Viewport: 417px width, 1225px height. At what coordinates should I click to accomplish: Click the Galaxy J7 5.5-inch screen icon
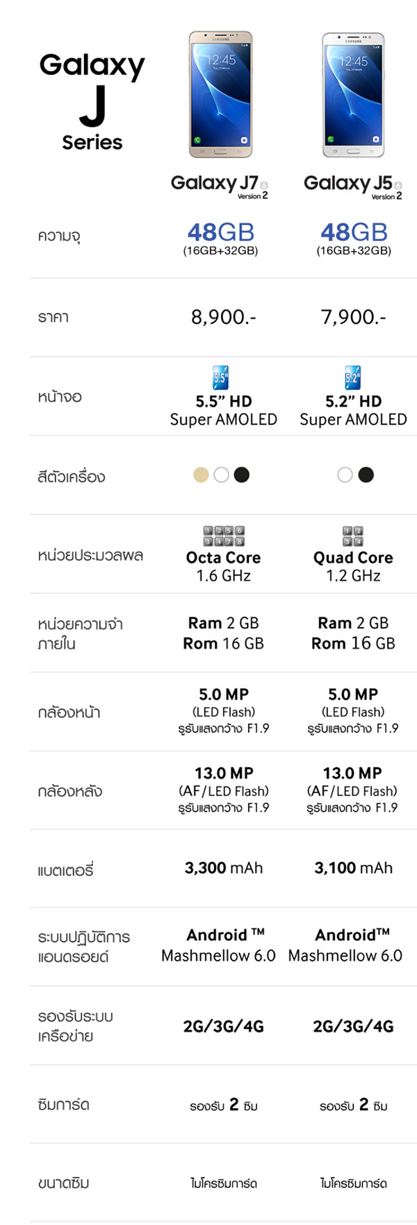[x=220, y=378]
